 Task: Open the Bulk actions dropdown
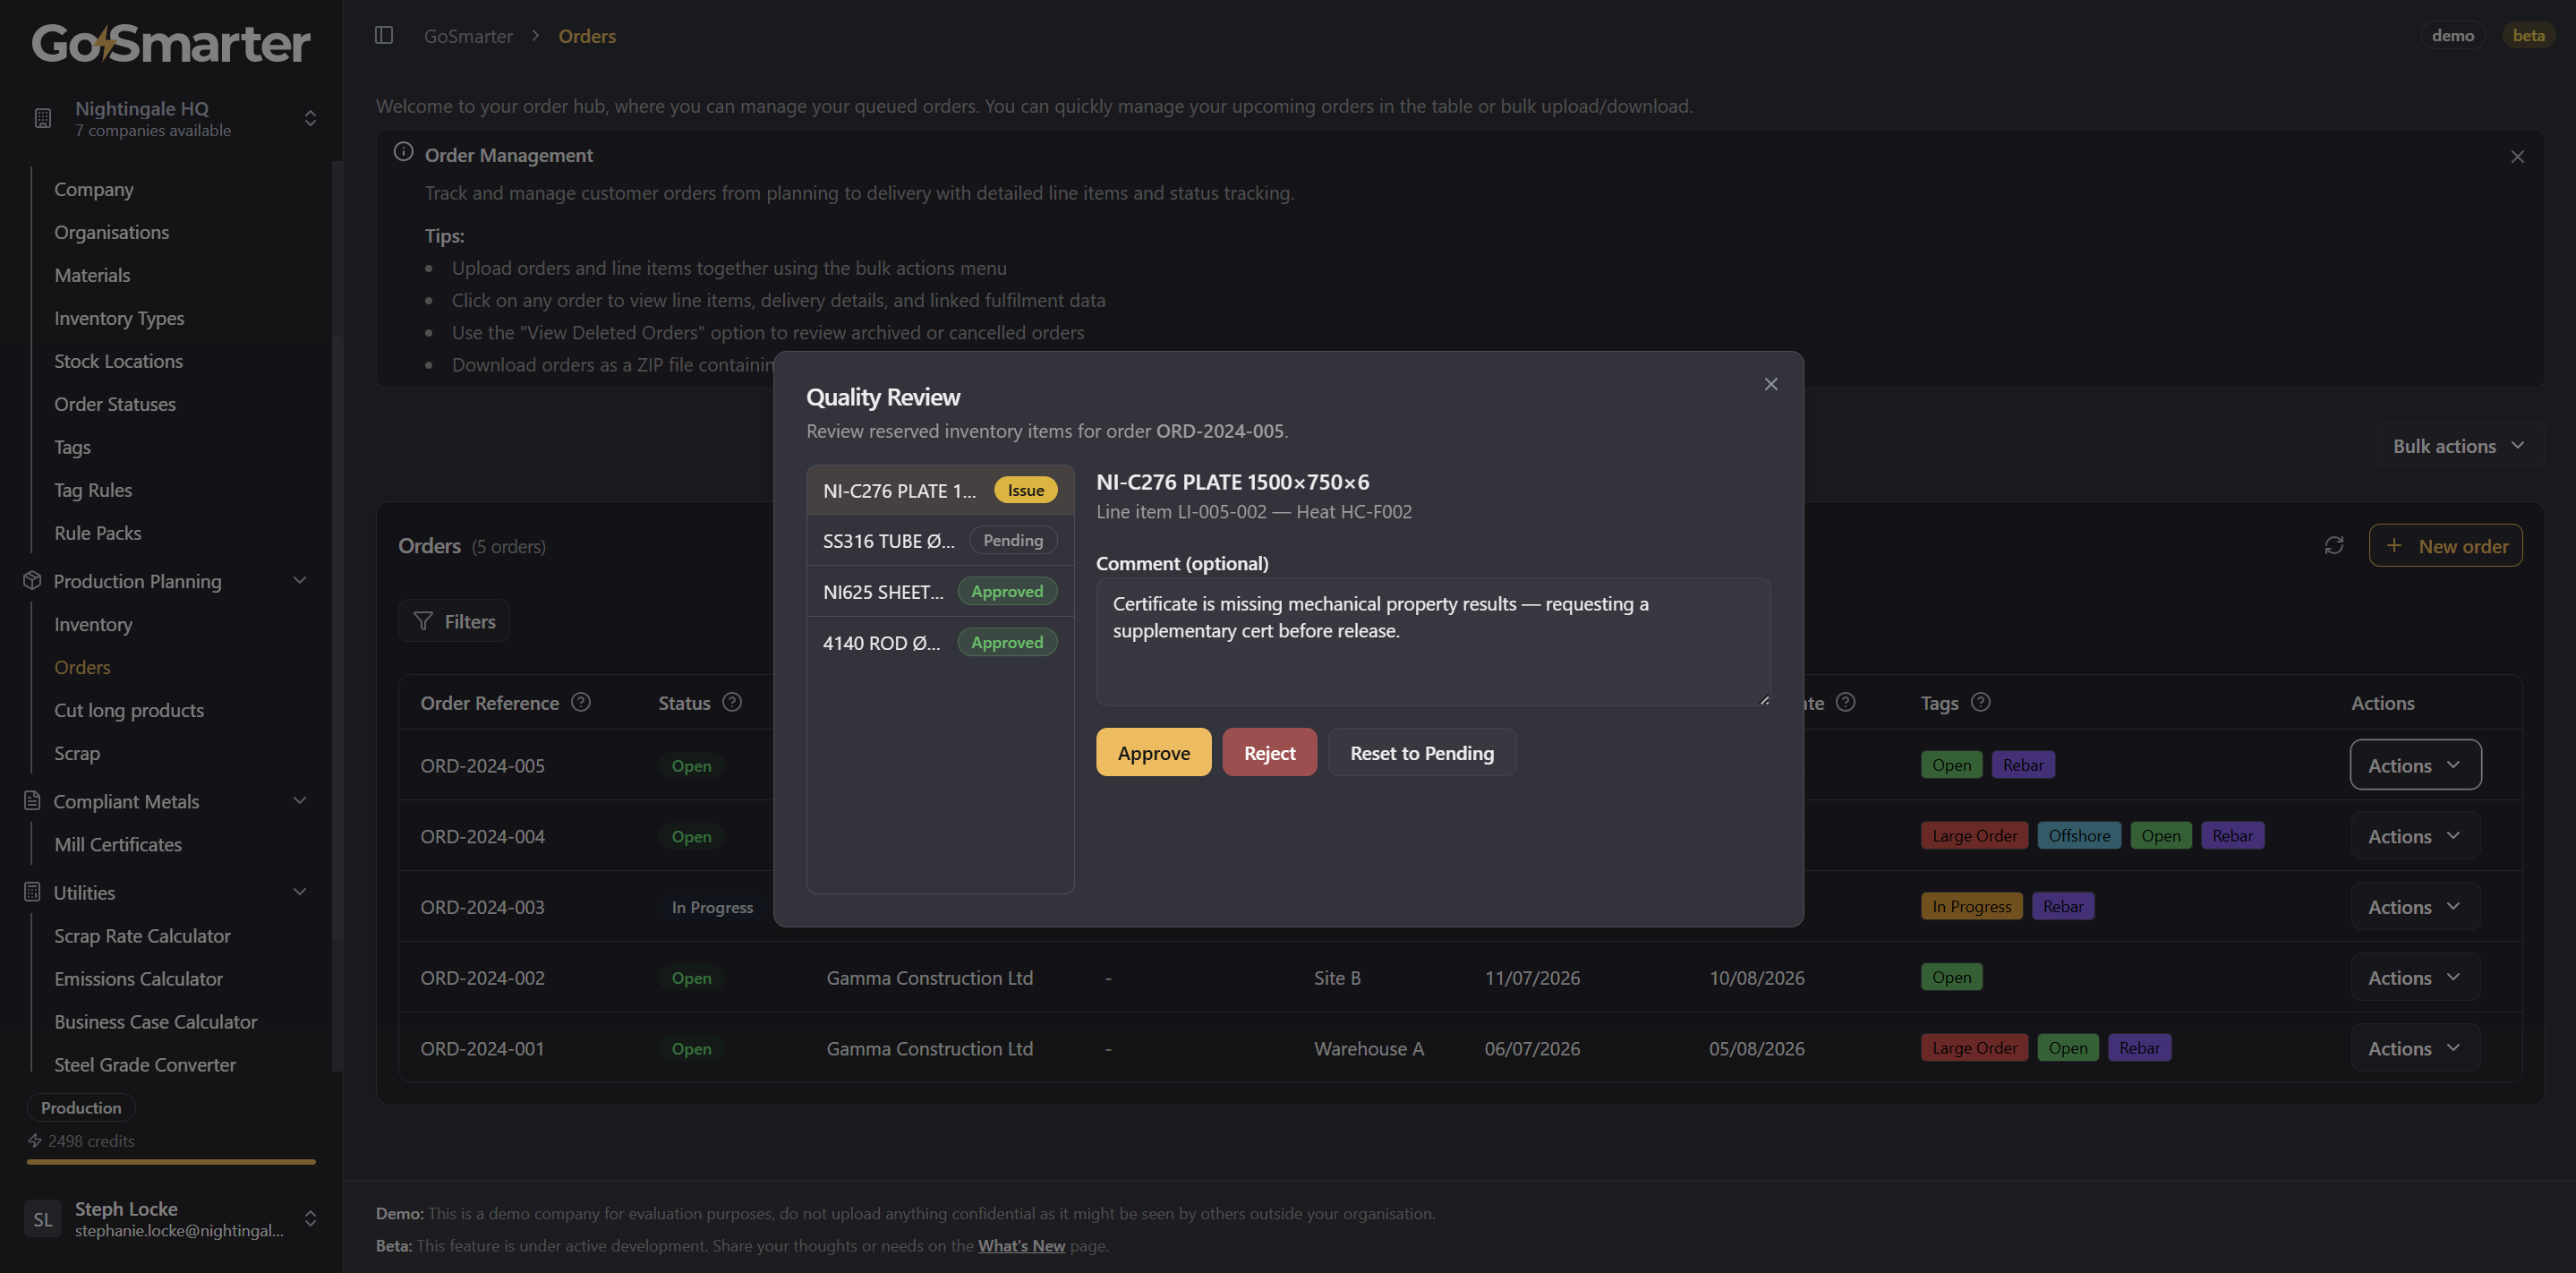[2459, 446]
